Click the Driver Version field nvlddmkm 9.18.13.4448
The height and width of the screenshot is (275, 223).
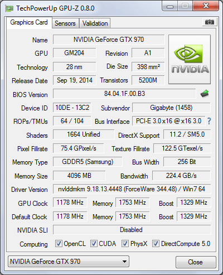pyautogui.click(x=132, y=189)
